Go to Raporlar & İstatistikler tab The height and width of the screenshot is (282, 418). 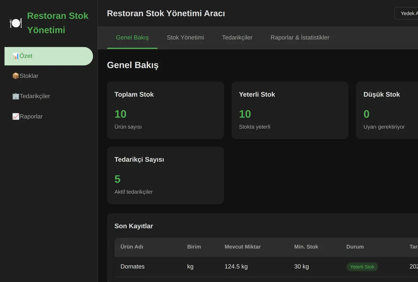(x=300, y=38)
